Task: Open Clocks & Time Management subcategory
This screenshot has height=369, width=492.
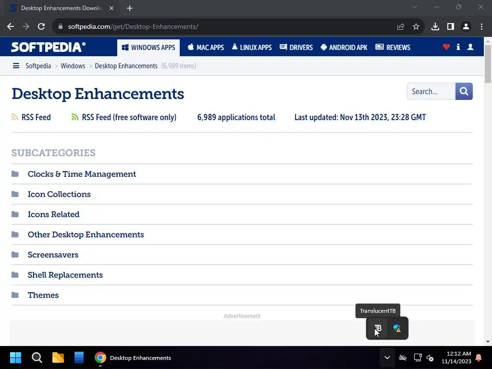Action: click(82, 174)
